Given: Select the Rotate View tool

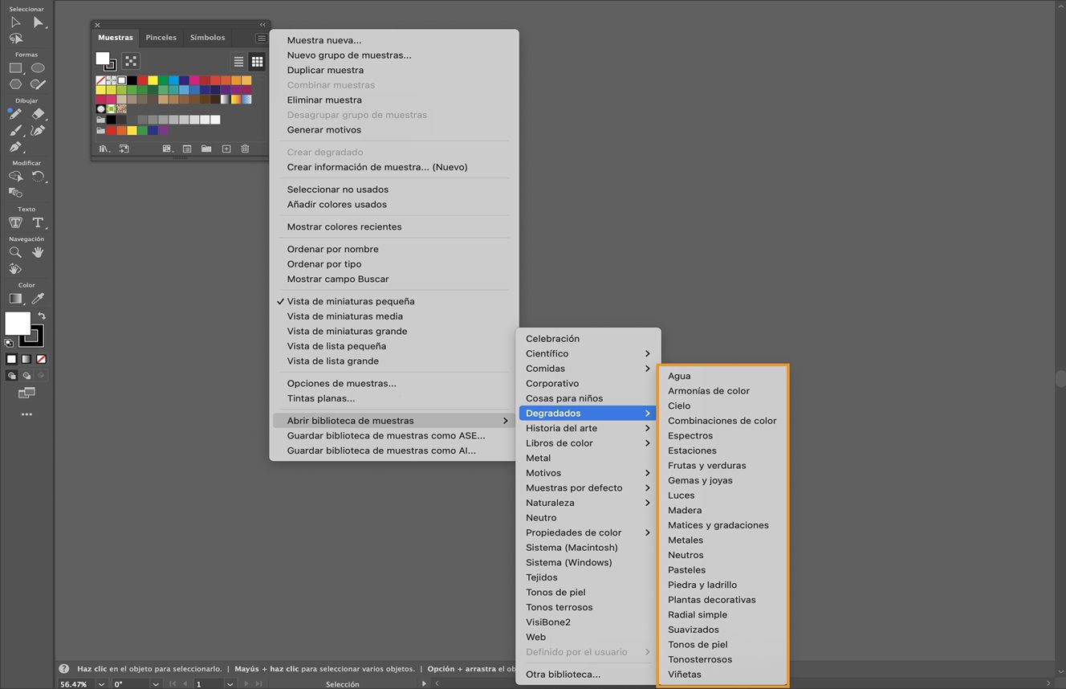Looking at the screenshot, I should pyautogui.click(x=15, y=269).
